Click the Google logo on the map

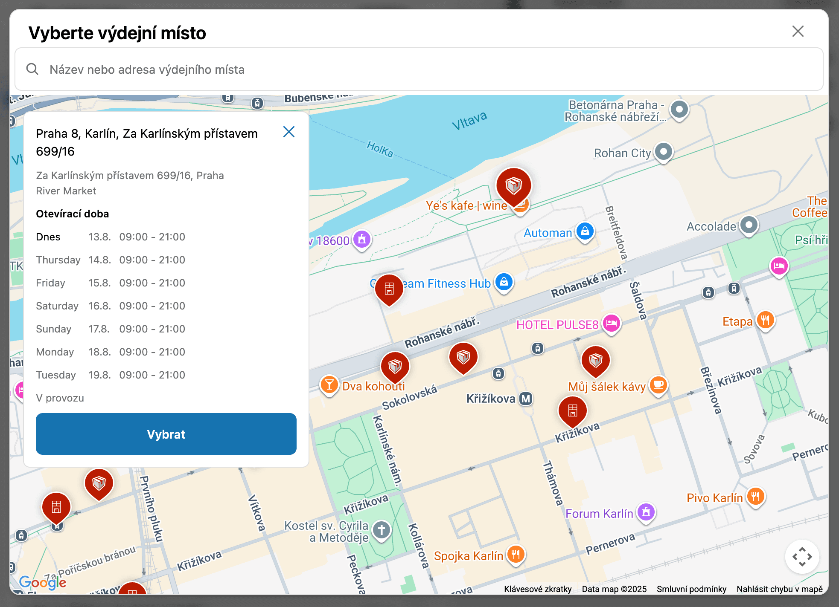[43, 582]
